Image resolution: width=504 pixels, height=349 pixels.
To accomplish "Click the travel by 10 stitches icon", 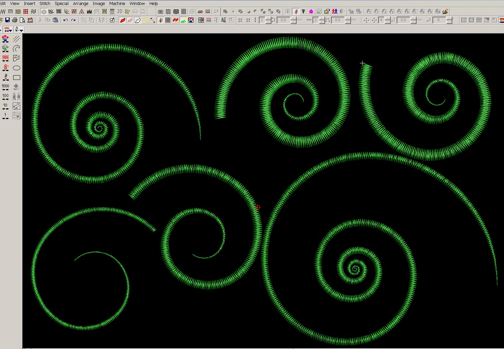I will pos(5,106).
